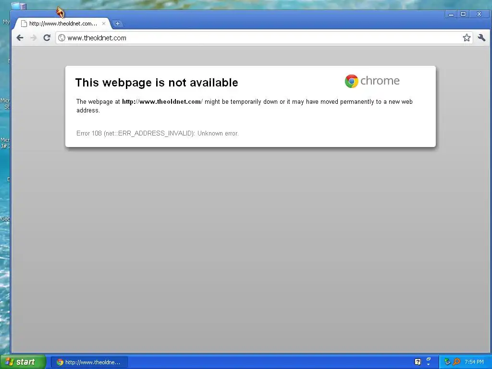
Task: Close the theoldnet.com tab
Action: click(x=104, y=24)
